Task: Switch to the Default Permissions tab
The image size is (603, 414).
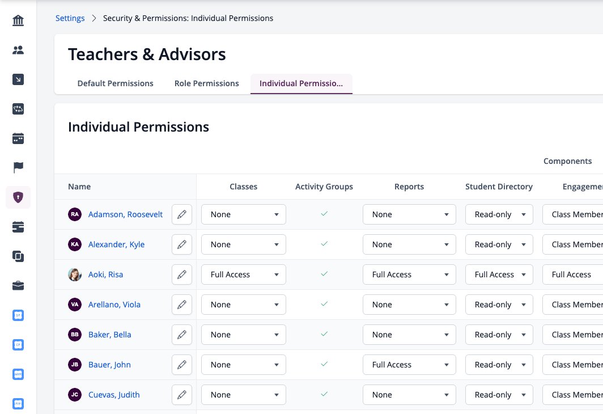Action: pyautogui.click(x=116, y=83)
